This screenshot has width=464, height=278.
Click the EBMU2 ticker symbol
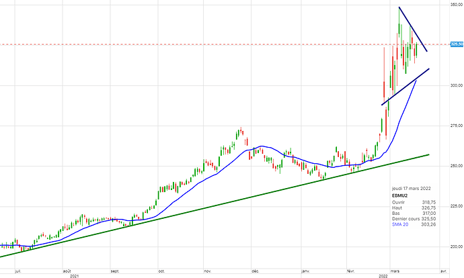(x=400, y=195)
